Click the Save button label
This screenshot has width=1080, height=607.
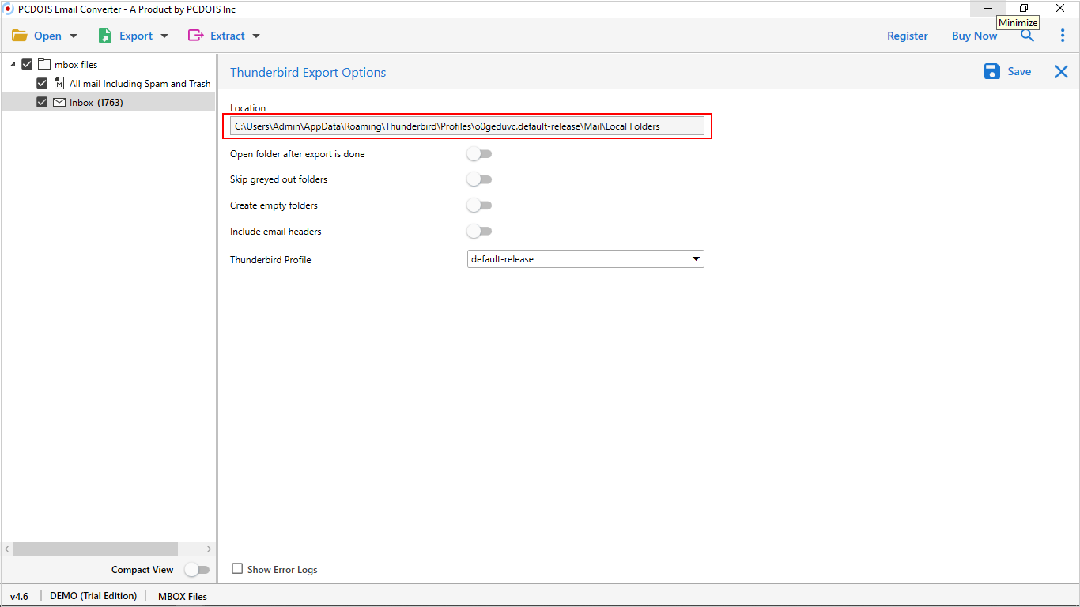(1019, 71)
